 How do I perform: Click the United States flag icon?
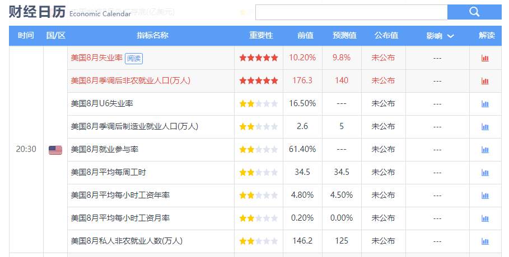coord(55,150)
